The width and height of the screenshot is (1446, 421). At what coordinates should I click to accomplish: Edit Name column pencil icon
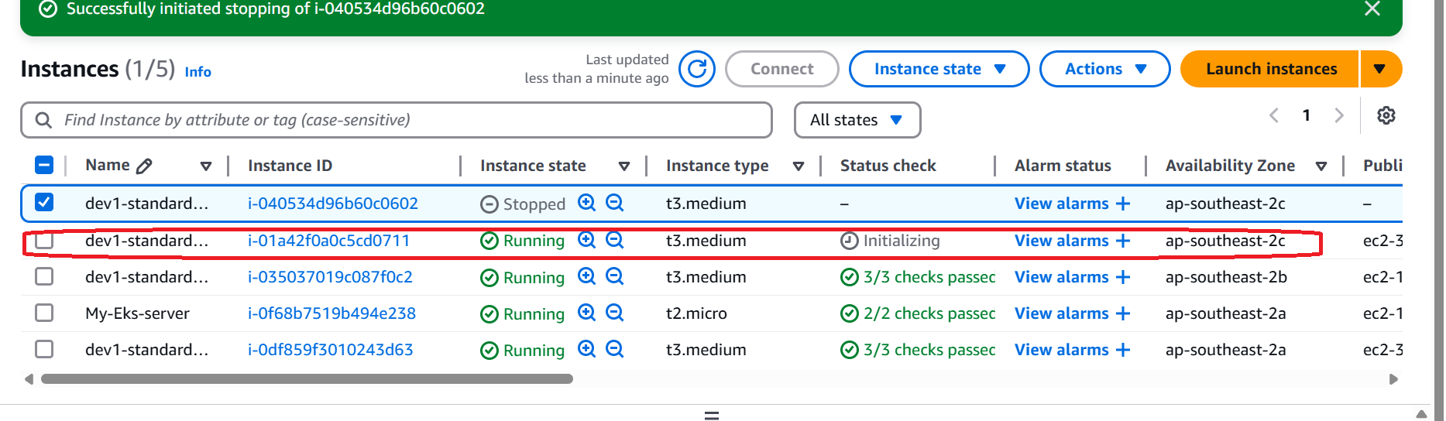click(x=144, y=166)
